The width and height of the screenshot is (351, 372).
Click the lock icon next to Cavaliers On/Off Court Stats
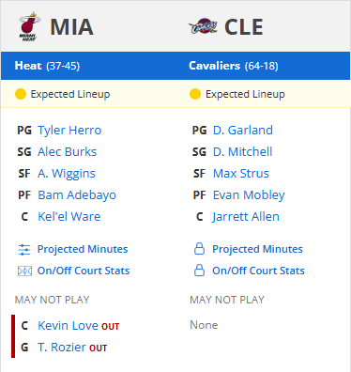[199, 271]
